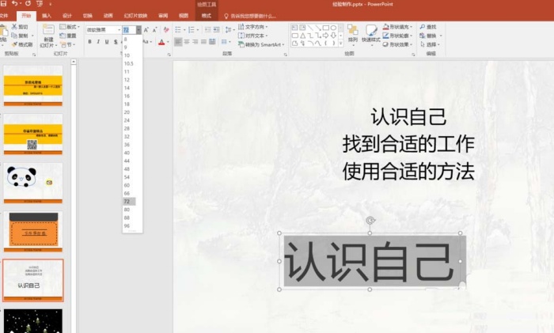Click the Increase Font Size icon
The image size is (554, 333).
coord(146,29)
